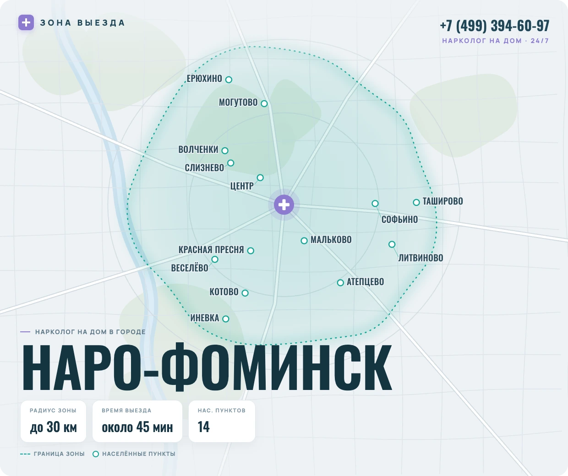The image size is (568, 476).
Task: Click the АТЕПЦЕВО label text
Action: 366,282
